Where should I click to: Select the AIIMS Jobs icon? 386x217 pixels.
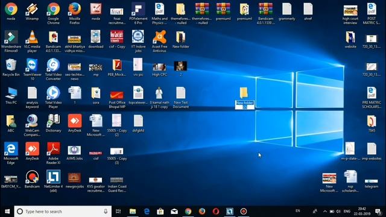(x=75, y=153)
